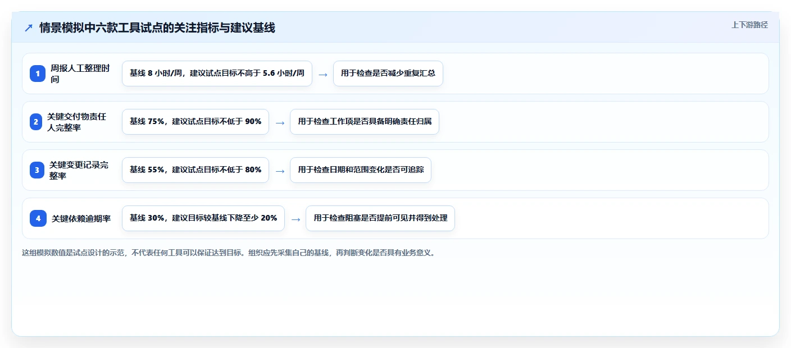
Task: Click the arrow after the 75% baseline
Action: point(280,122)
